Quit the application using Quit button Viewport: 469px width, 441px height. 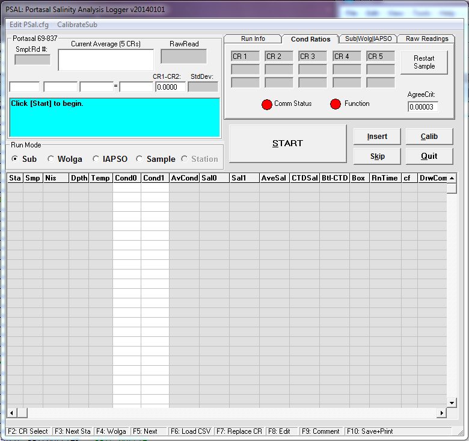pyautogui.click(x=429, y=156)
